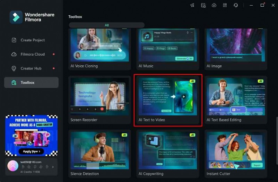Click the headset support icon
This screenshot has width=278, height=182.
236,5
